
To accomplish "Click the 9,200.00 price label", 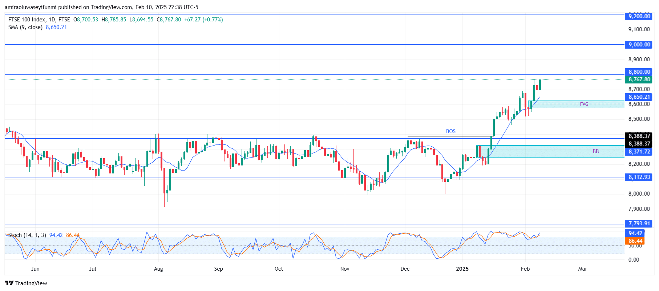I will tap(639, 16).
